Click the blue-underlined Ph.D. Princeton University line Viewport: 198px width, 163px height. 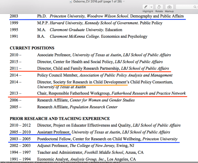110,16
